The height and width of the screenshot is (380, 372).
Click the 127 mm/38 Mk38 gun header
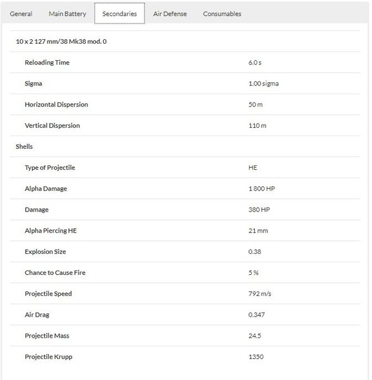point(61,41)
